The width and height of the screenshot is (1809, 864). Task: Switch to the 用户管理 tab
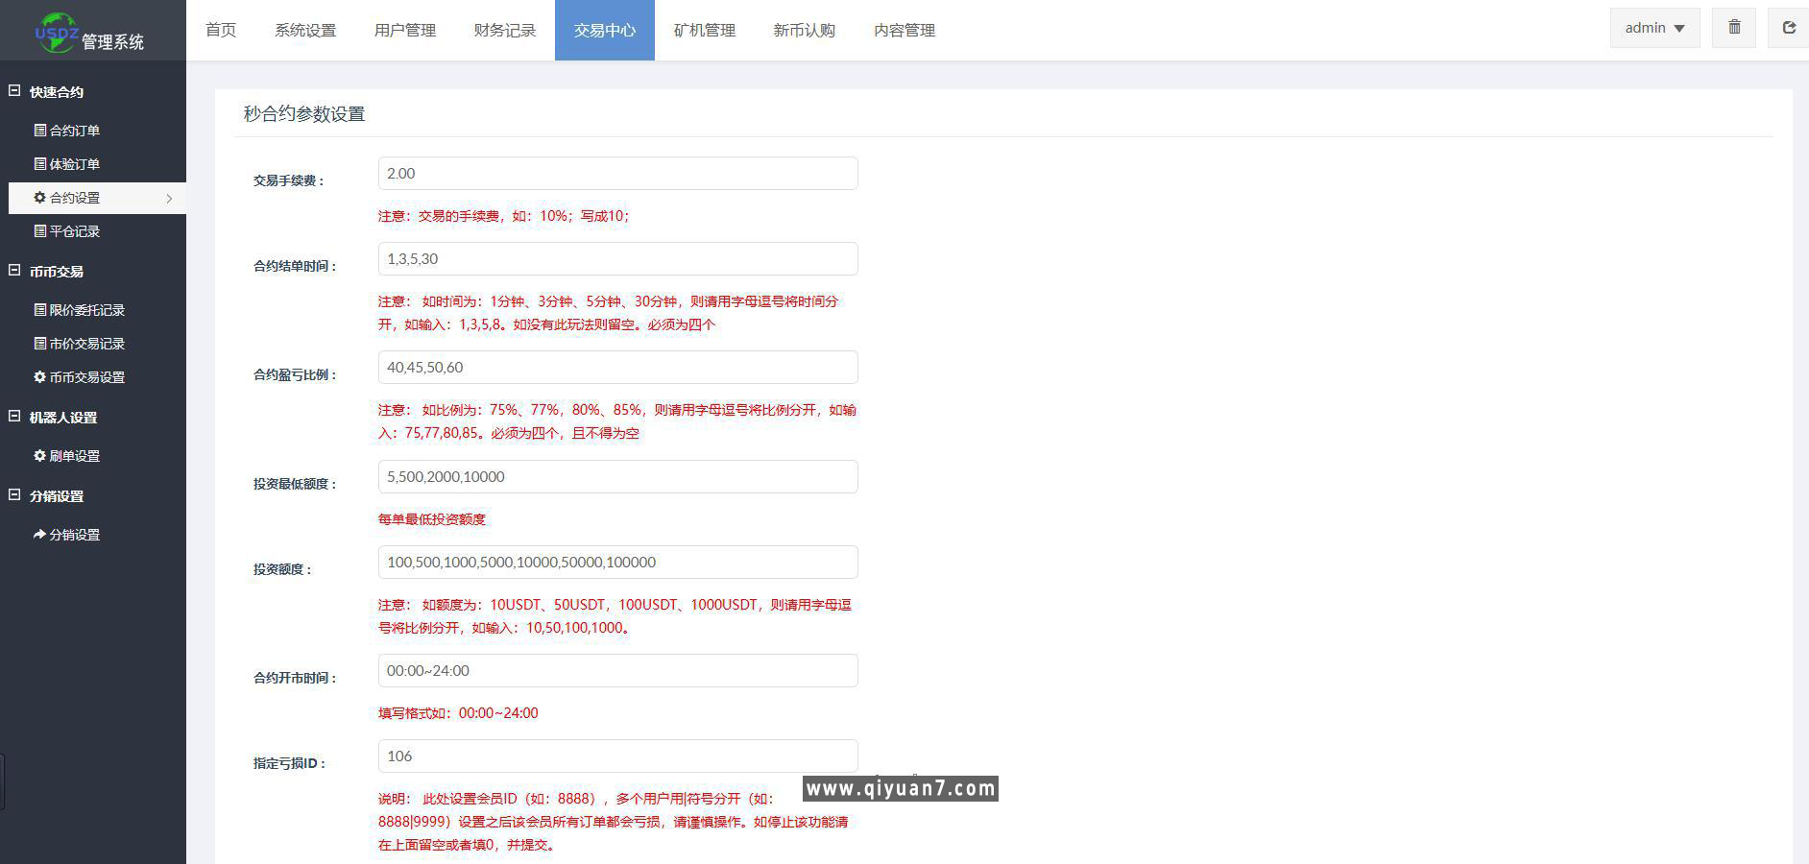(405, 31)
